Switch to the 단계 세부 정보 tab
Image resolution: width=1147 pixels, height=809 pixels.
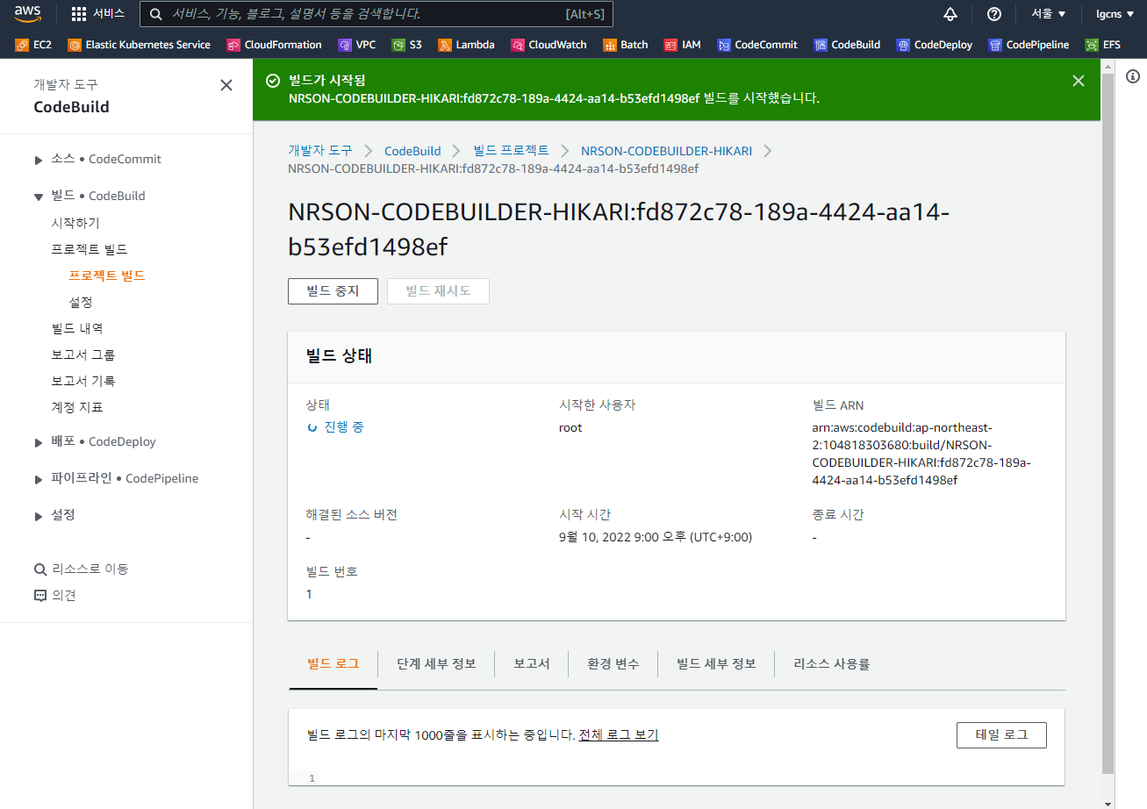tap(436, 664)
